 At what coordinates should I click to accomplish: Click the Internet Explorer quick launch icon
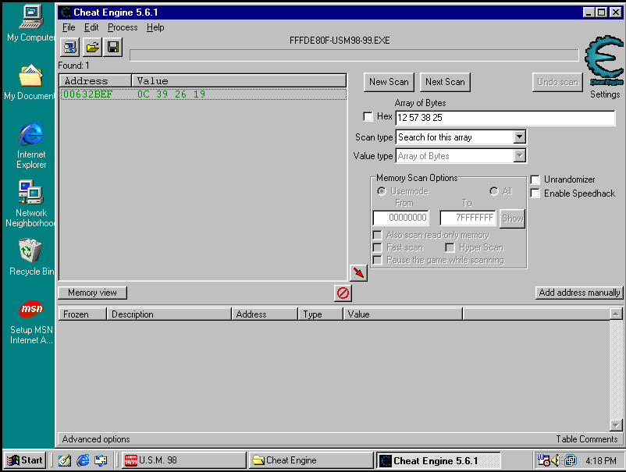click(83, 460)
